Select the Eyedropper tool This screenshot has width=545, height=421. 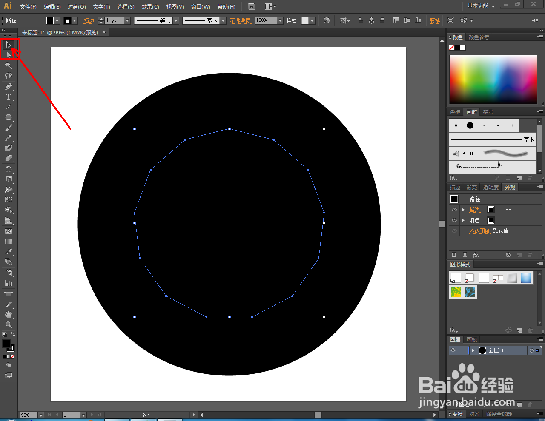pyautogui.click(x=9, y=252)
